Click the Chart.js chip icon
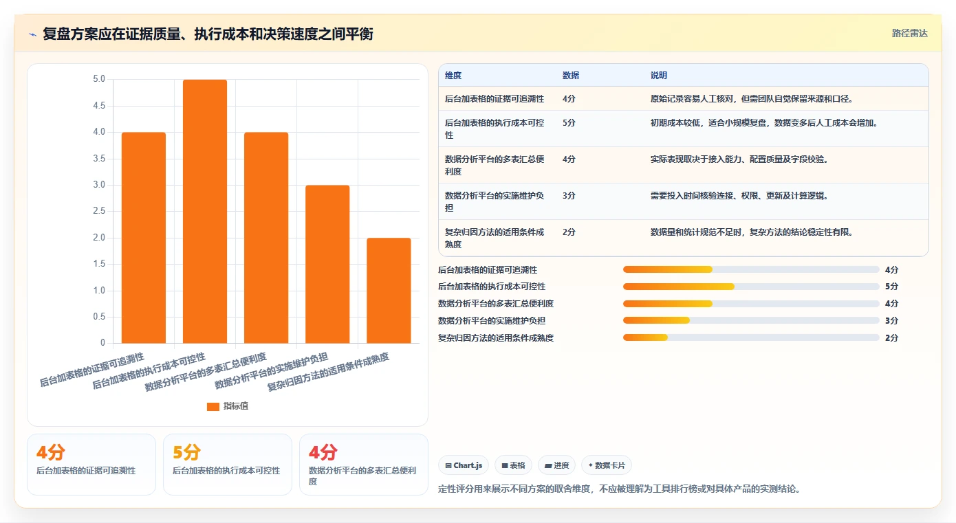The height and width of the screenshot is (523, 956). coord(448,466)
